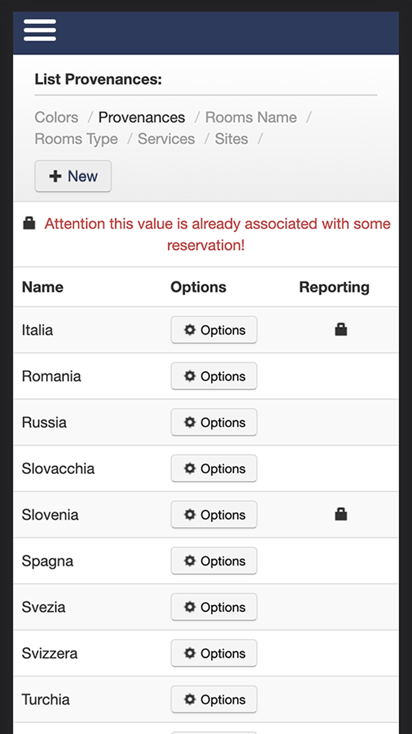
Task: Go to the Colors section
Action: click(x=56, y=117)
